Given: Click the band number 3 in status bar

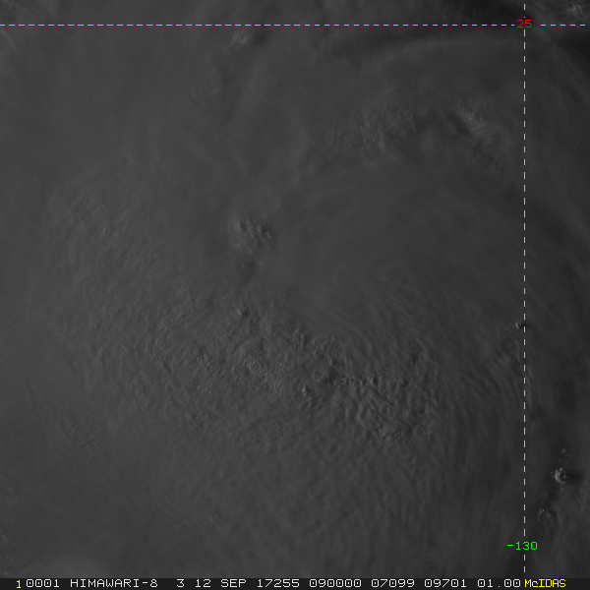Looking at the screenshot, I should coord(181,583).
